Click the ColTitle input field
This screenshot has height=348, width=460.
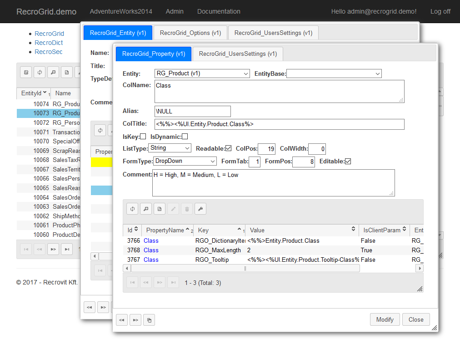tap(279, 124)
